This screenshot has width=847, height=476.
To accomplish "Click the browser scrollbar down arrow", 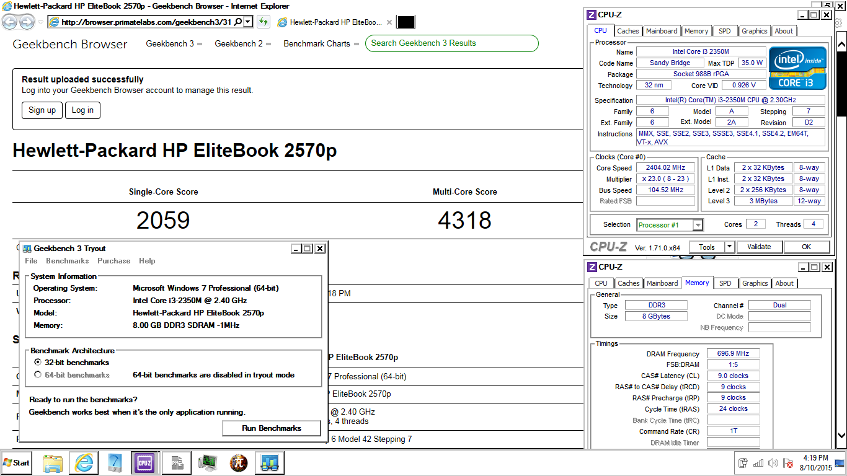I will (841, 434).
